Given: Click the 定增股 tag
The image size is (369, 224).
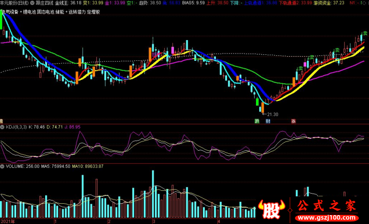Looking at the screenshot, I should click(x=94, y=12).
